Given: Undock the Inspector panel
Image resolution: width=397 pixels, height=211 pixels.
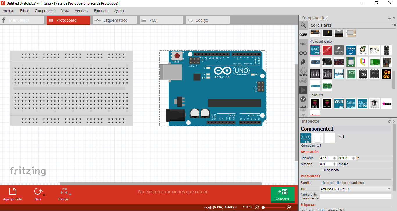Looking at the screenshot, I should pos(390,122).
